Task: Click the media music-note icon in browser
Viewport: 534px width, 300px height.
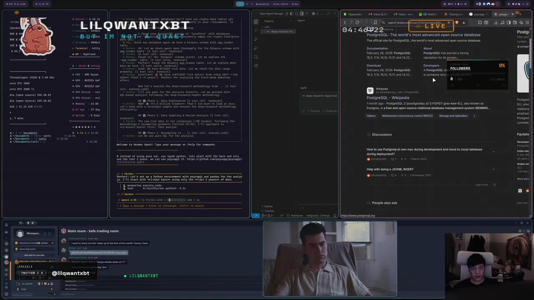Action: coord(502,22)
